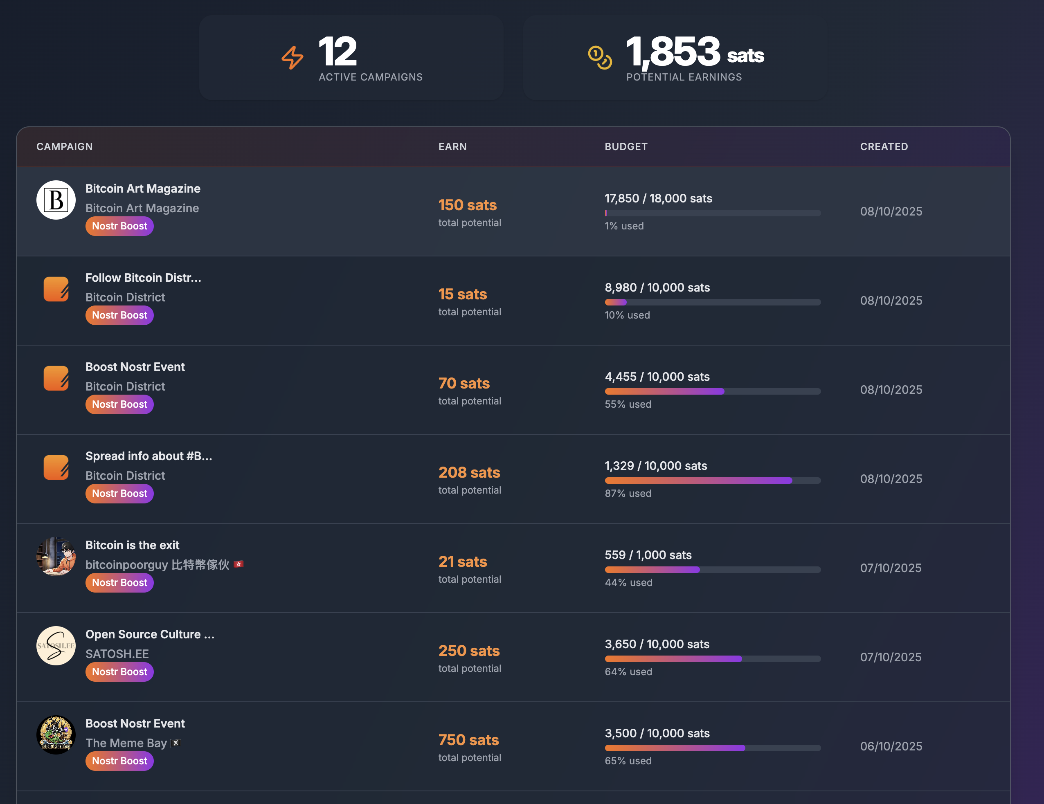Click the 250 sats earn amount

pos(468,651)
